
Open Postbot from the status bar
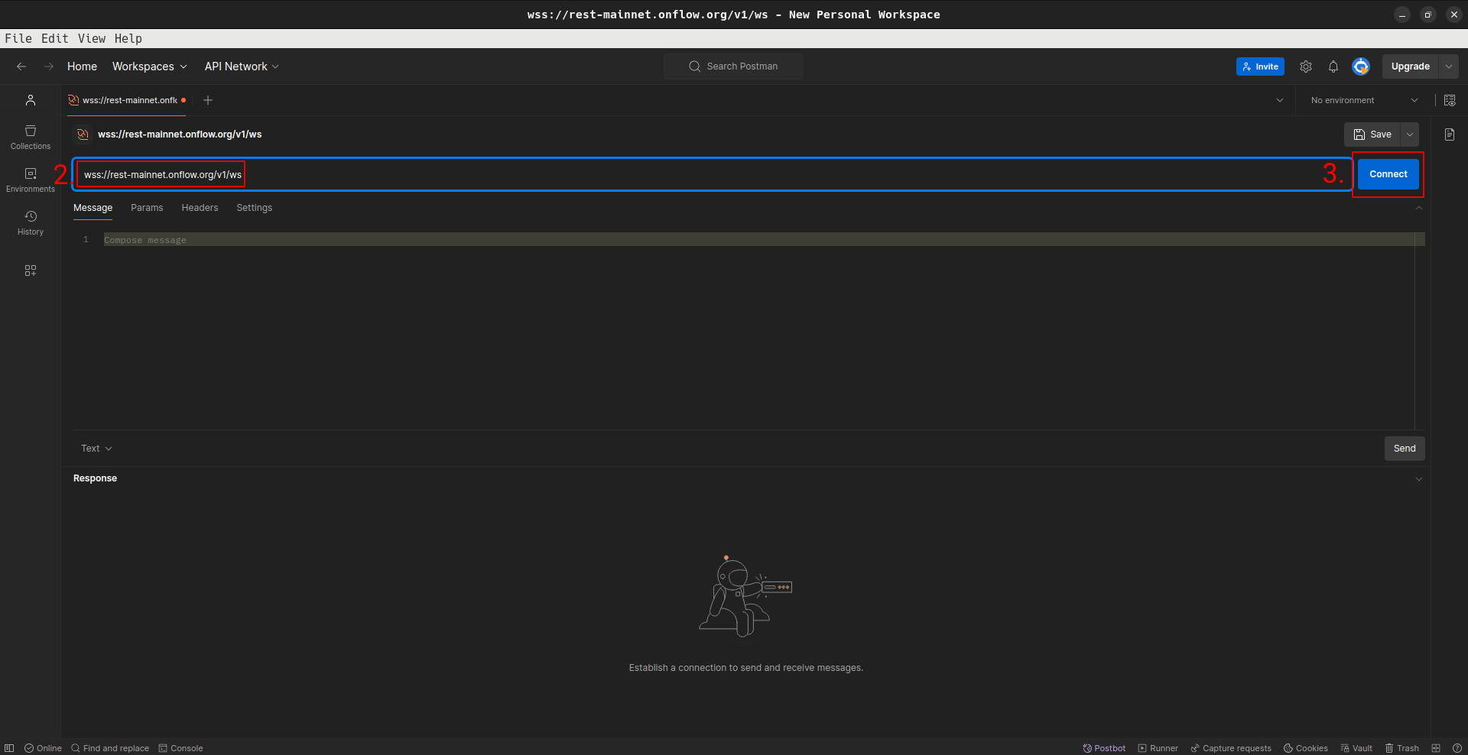click(1104, 748)
